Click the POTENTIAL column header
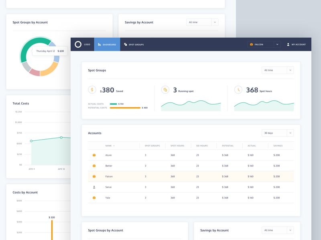Viewport: 321px width, 240px height. tap(228, 146)
